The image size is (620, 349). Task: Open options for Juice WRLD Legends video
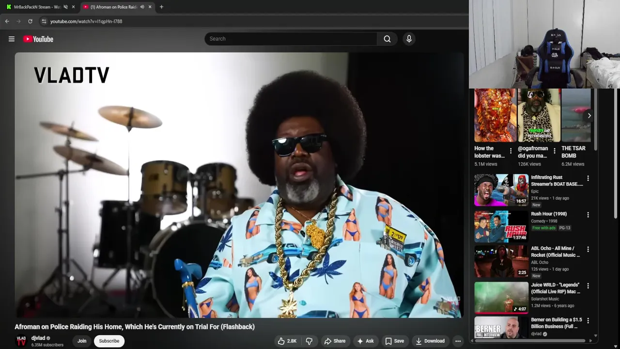click(588, 286)
